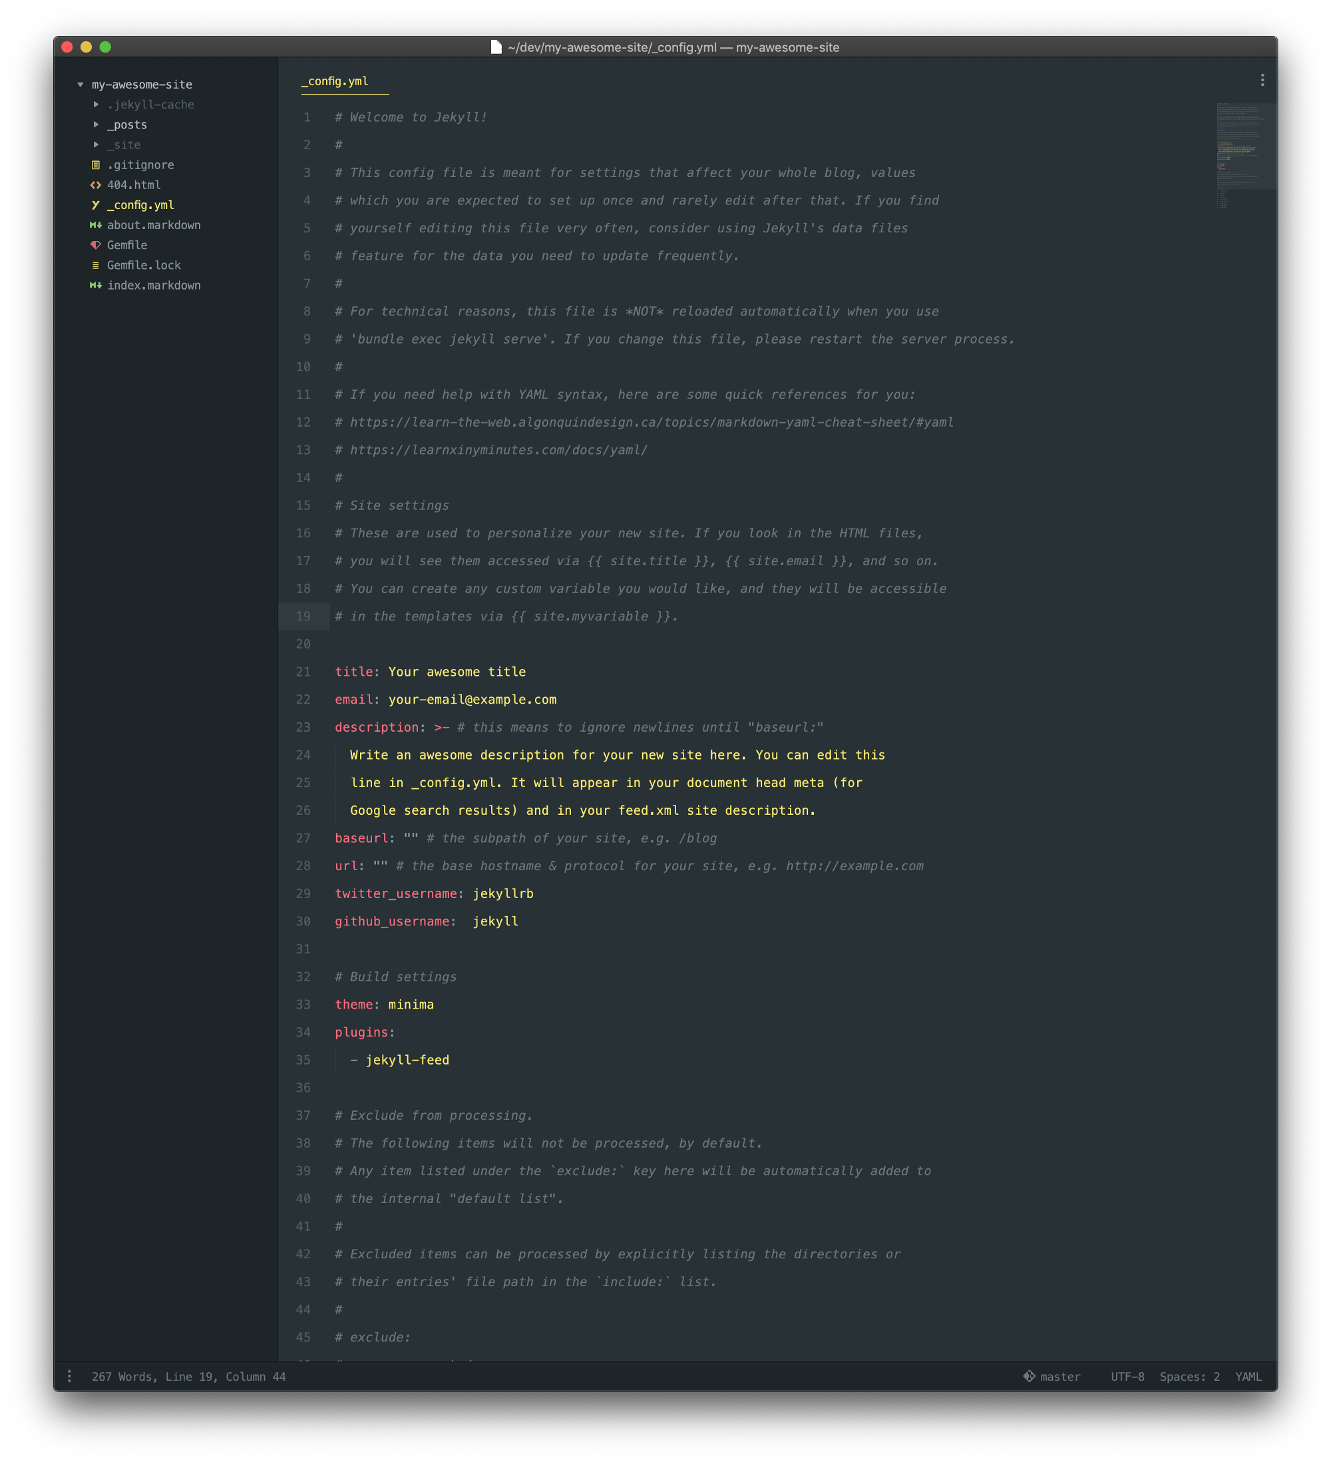Open Gemfile.lock in the file tree

tap(144, 266)
